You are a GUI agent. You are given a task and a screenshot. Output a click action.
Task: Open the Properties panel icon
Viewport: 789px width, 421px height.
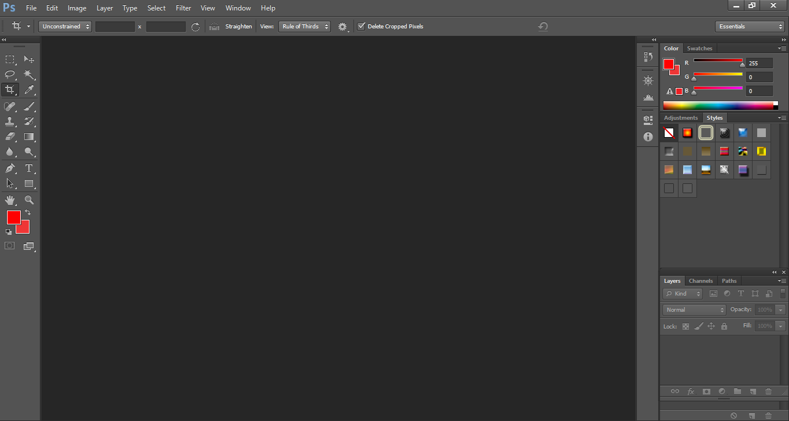(648, 120)
